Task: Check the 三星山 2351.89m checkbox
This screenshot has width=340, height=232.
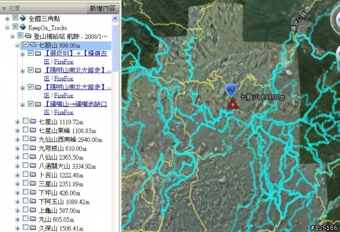Action: (x=25, y=183)
